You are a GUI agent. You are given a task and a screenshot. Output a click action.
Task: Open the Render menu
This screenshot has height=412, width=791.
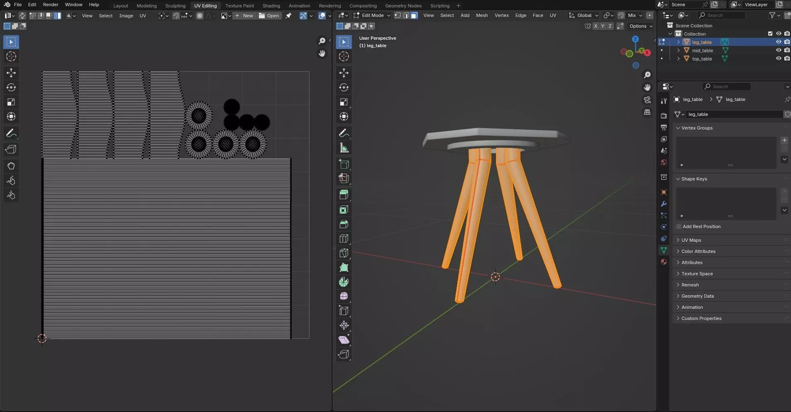click(51, 5)
